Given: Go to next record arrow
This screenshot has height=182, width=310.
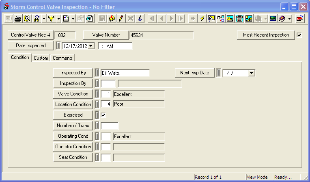Looking at the screenshot, I should coord(171,19).
